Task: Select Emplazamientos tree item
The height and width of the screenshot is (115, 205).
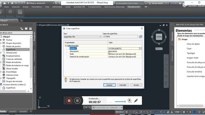Action: pos(13,56)
